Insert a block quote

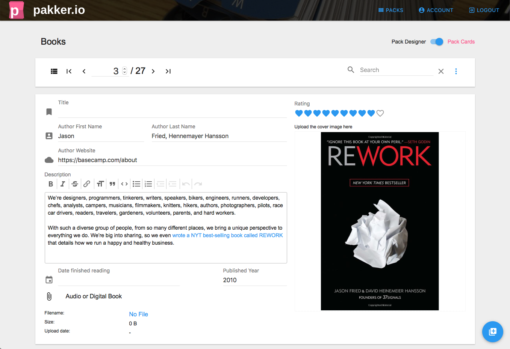[x=112, y=184]
